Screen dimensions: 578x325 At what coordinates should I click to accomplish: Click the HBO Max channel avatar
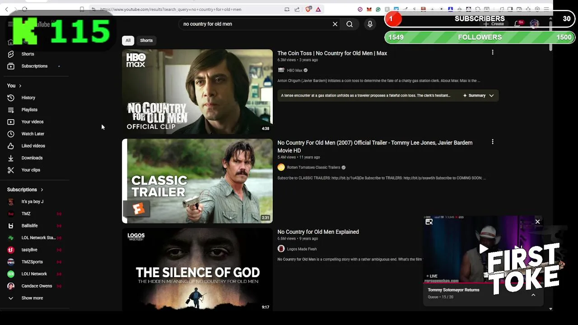pos(281,70)
